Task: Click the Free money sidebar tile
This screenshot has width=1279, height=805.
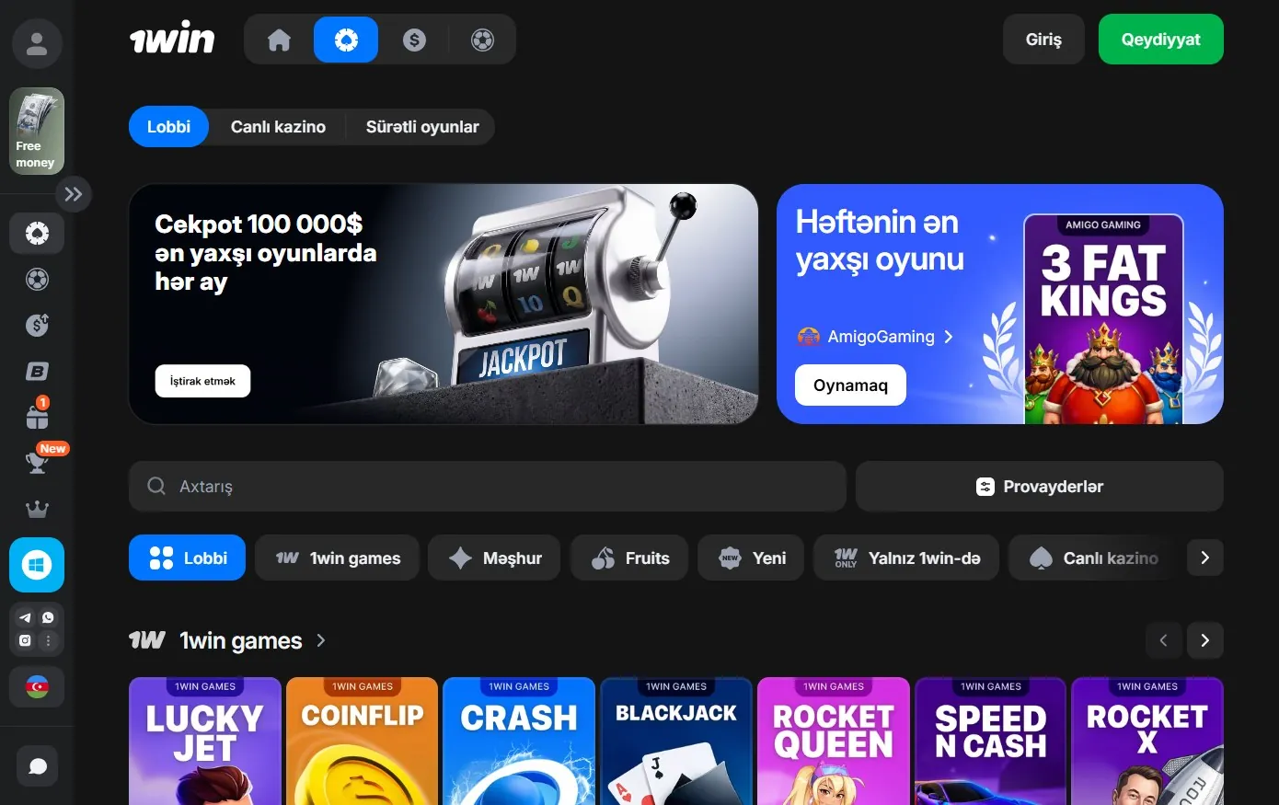Action: click(x=37, y=131)
